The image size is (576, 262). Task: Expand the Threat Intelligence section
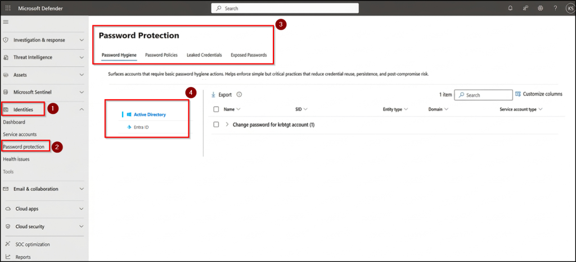82,58
